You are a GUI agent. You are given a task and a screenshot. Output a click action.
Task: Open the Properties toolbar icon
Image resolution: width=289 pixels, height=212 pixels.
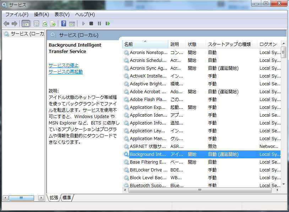(x=36, y=23)
